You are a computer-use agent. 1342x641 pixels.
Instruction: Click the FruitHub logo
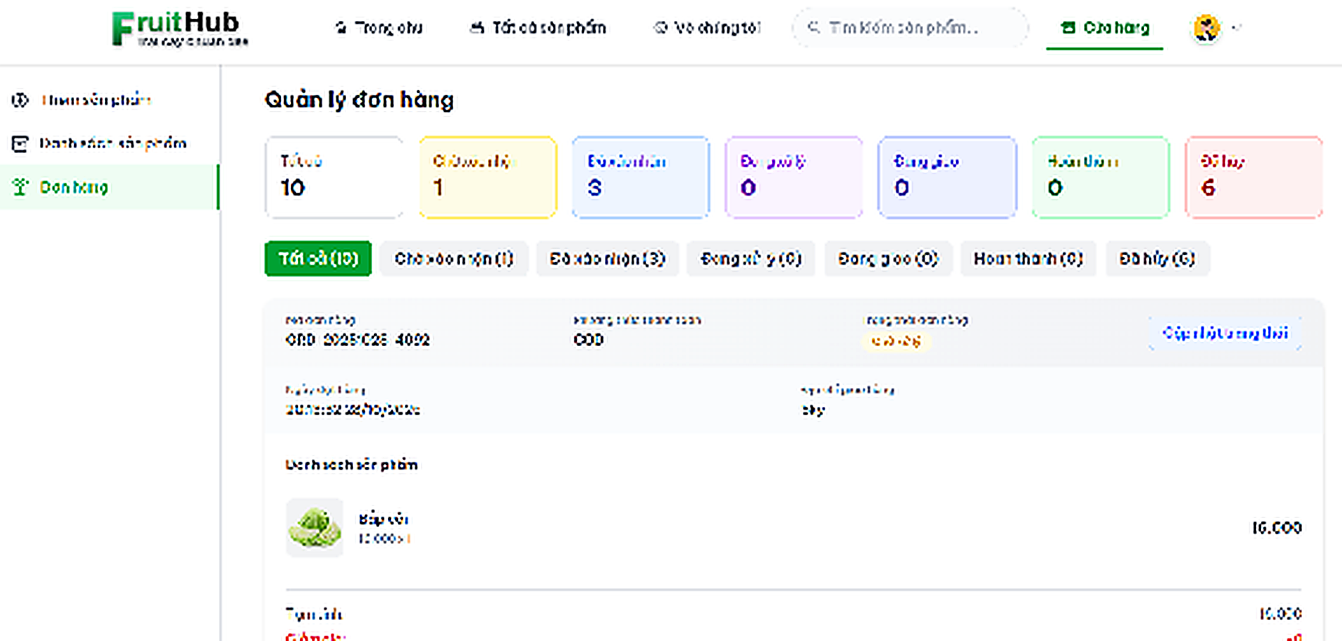pyautogui.click(x=180, y=29)
